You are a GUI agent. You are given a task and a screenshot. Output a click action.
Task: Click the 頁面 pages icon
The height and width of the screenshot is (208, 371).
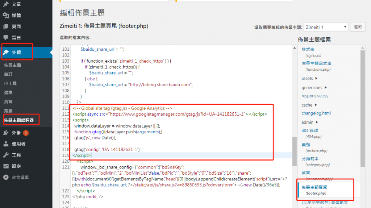click(6, 26)
